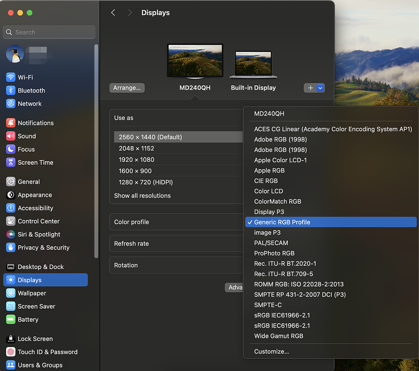
Task: Open the Users & Groups icon
Action: pos(11,365)
